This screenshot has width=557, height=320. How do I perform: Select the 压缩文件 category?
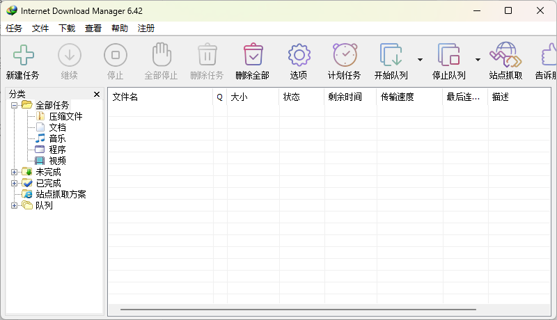(65, 116)
